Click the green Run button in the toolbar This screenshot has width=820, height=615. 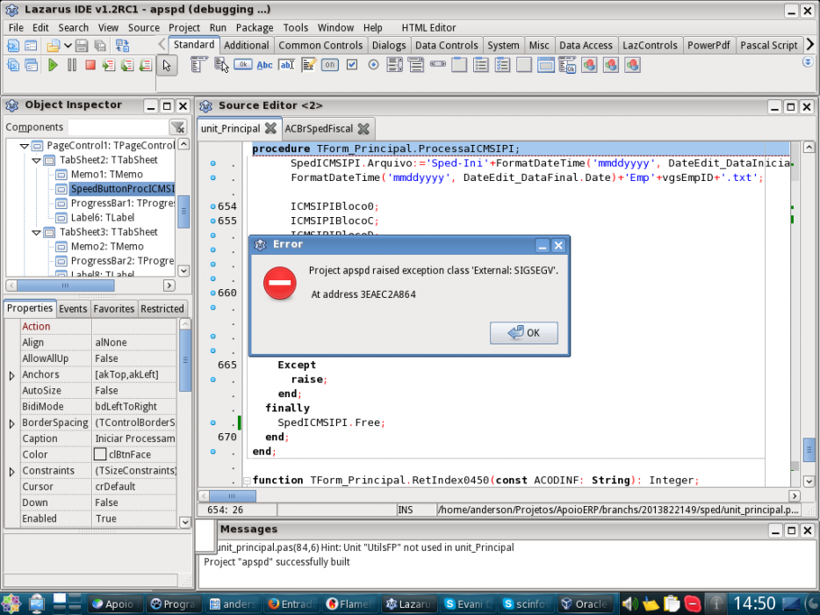point(53,65)
